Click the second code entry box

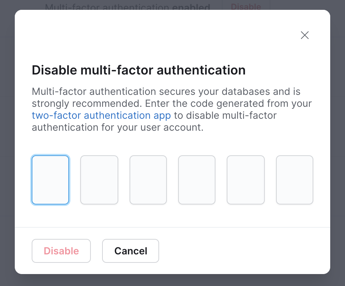coord(99,180)
